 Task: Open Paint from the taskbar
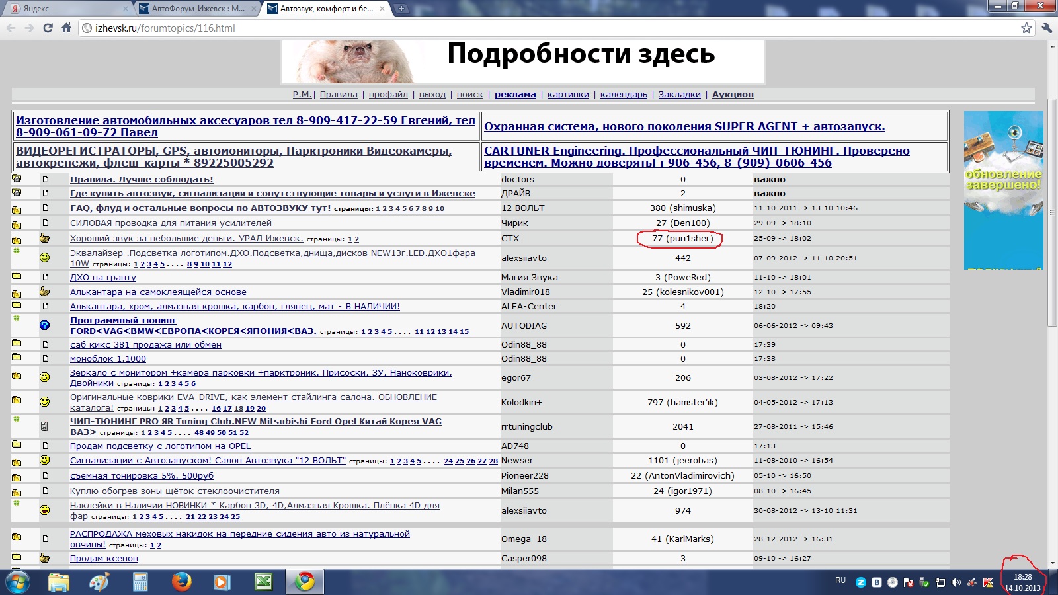(100, 582)
